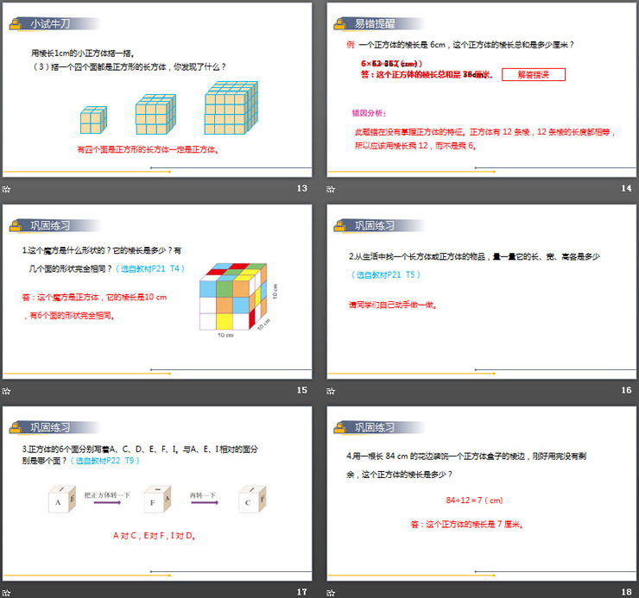Screen dimensions: 639x598
Task: Click the animation star icon under slide 16
Action: tap(331, 391)
